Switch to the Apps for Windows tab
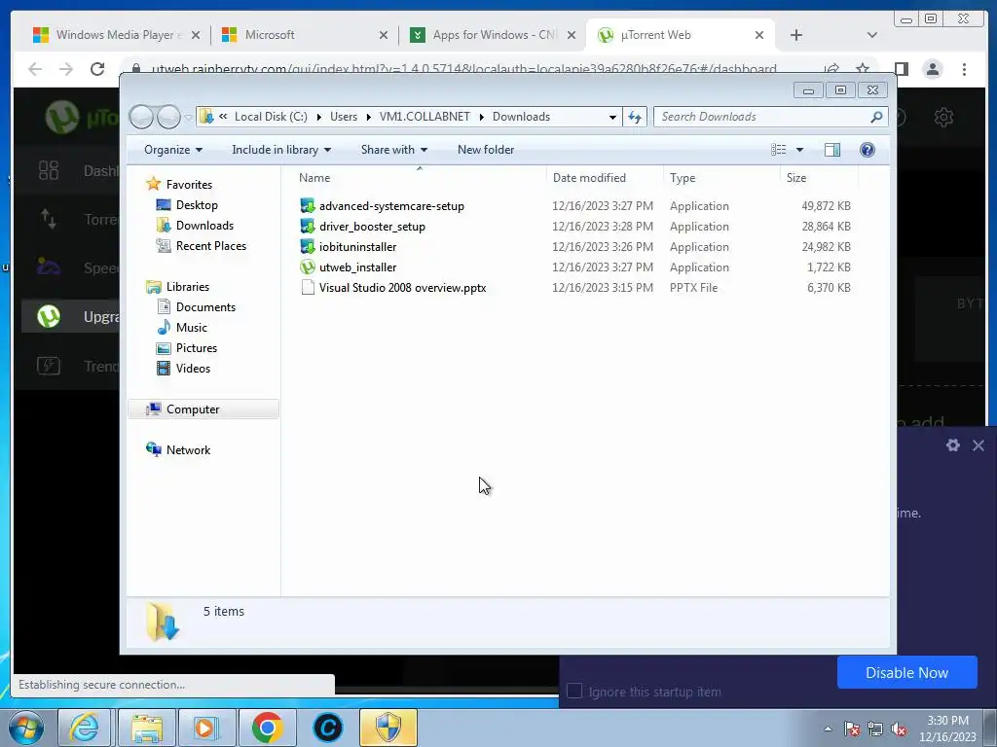The height and width of the screenshot is (747, 997). (x=493, y=35)
